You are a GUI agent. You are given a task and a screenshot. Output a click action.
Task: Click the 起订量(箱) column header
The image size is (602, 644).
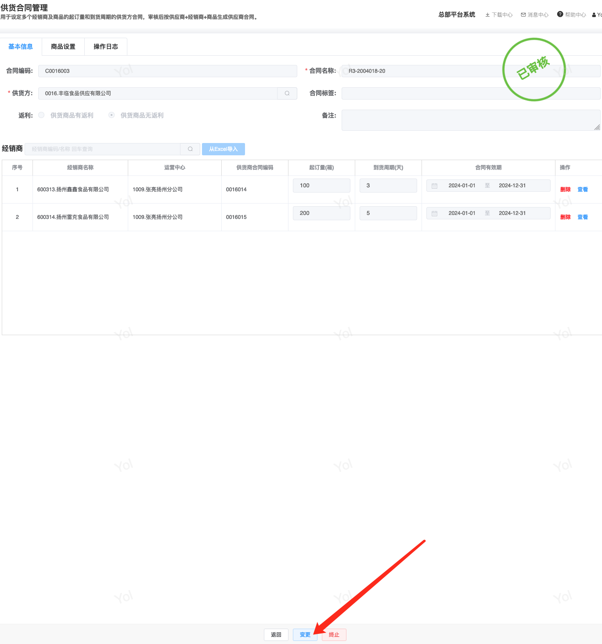click(x=322, y=168)
